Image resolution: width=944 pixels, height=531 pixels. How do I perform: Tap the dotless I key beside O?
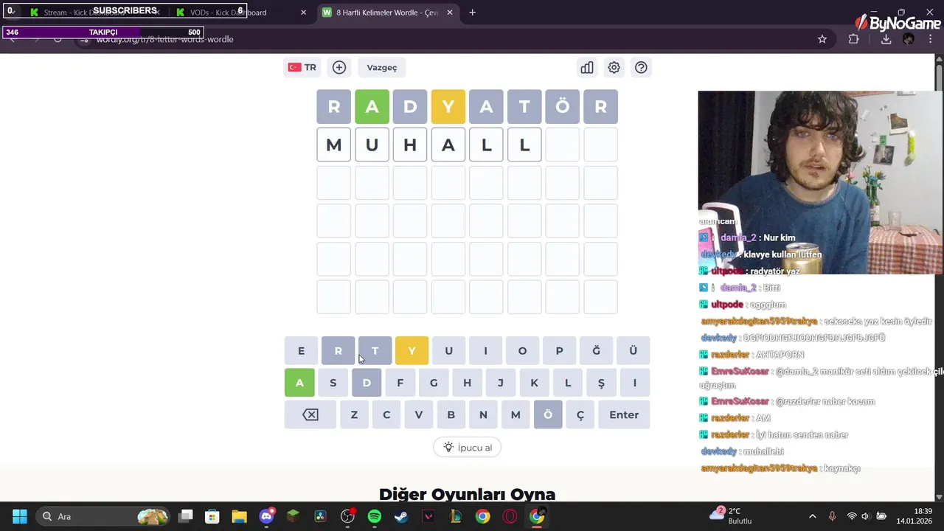click(x=485, y=350)
